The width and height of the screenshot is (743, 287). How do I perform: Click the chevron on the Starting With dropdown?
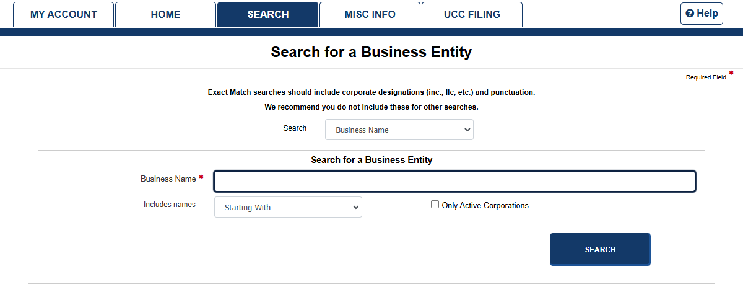click(355, 208)
